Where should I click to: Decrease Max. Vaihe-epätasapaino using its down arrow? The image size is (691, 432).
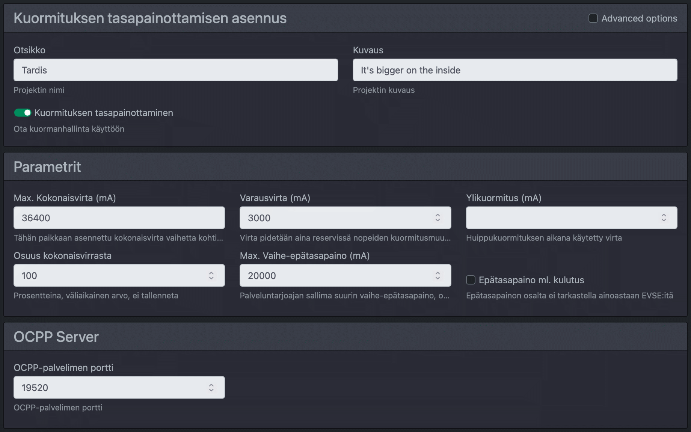click(x=438, y=278)
